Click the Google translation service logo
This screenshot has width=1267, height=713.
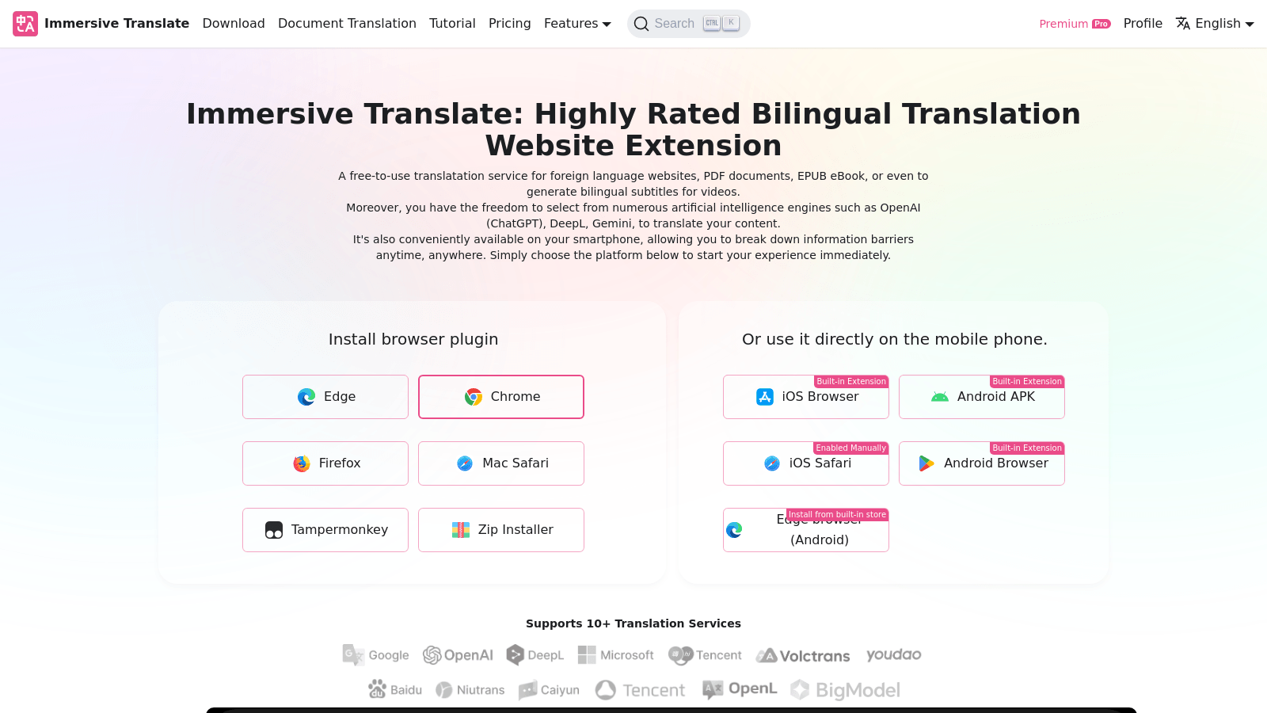pos(376,655)
